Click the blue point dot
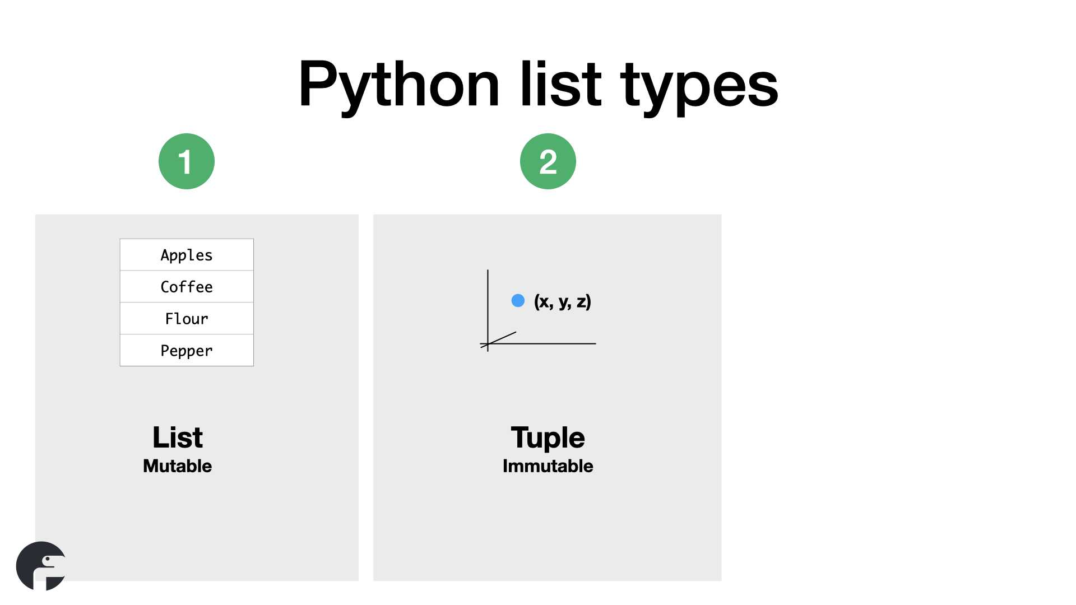The image size is (1076, 605). point(518,301)
